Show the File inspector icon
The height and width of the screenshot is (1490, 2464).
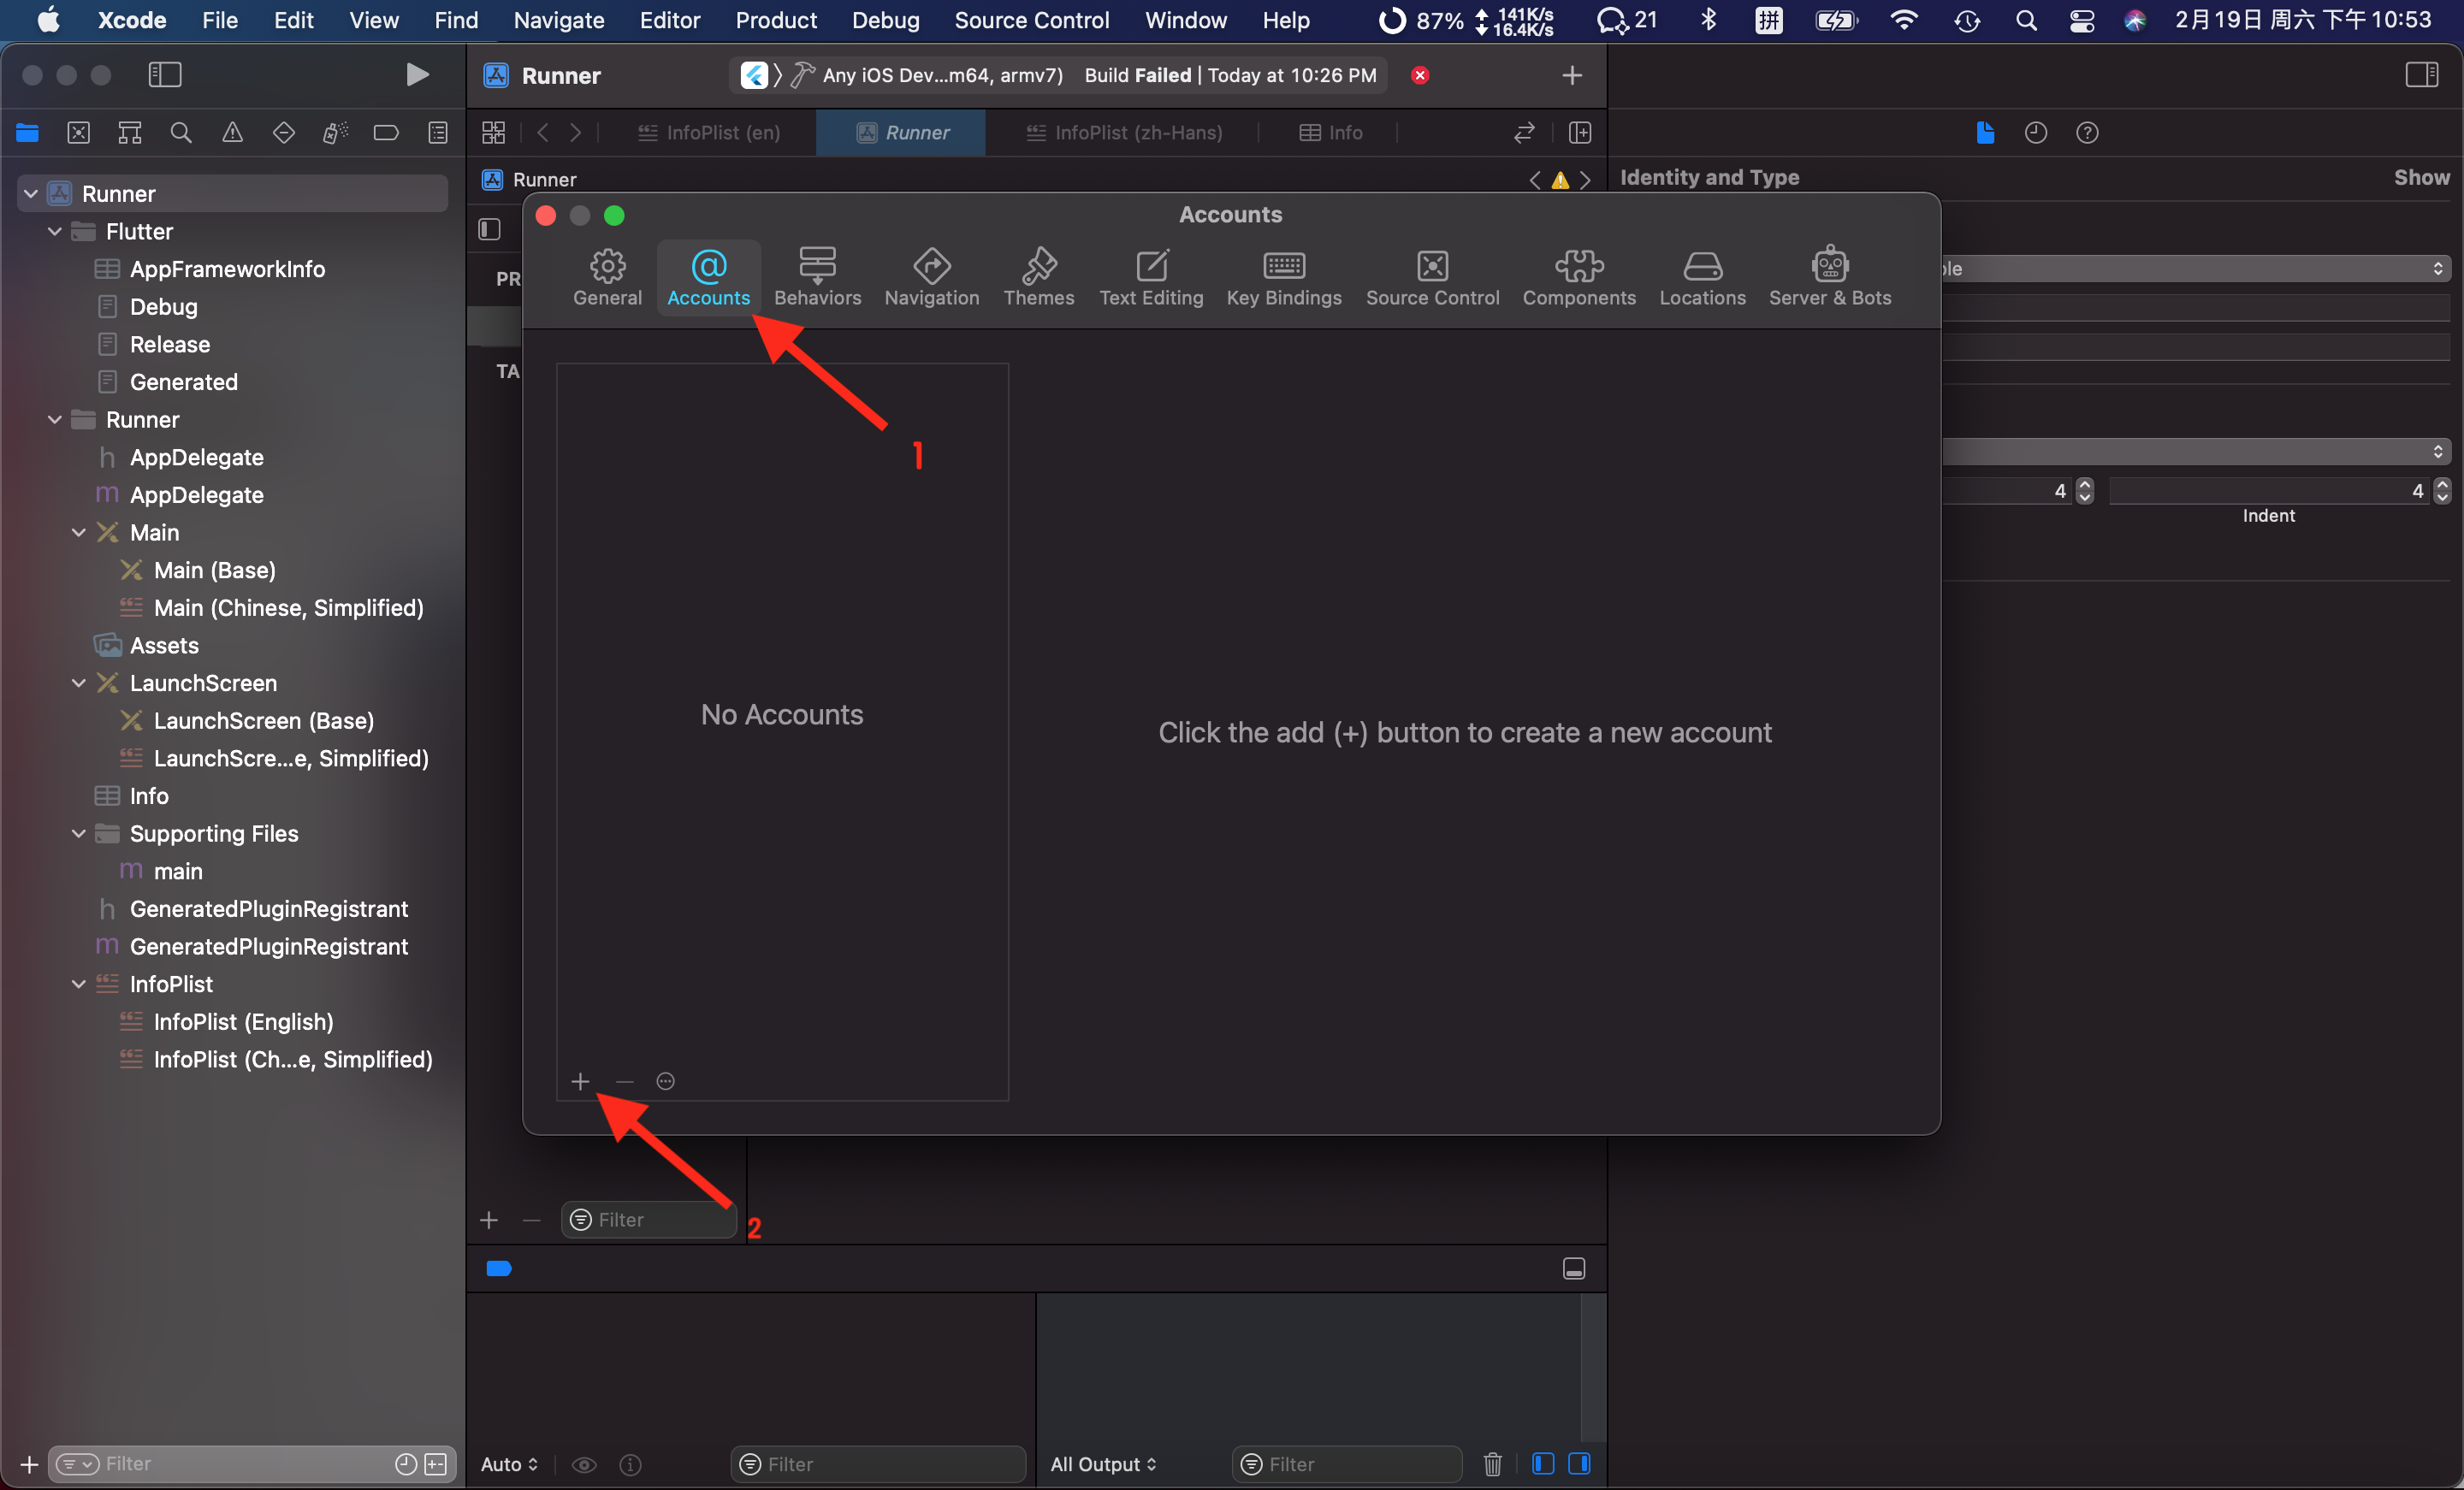1985,132
